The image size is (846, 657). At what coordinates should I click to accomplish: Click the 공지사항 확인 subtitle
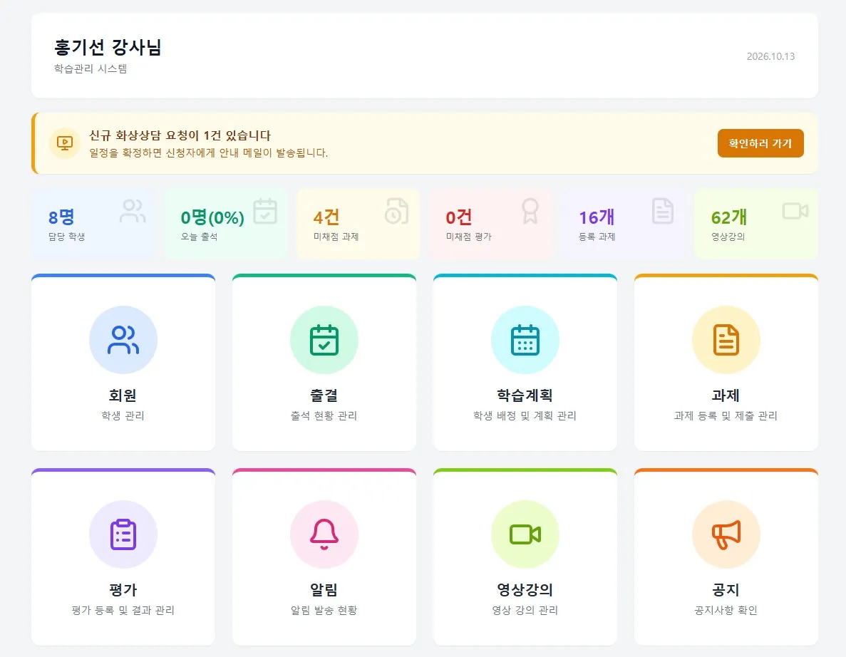pos(726,610)
